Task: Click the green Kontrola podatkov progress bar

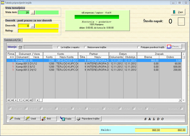Action: point(97,17)
